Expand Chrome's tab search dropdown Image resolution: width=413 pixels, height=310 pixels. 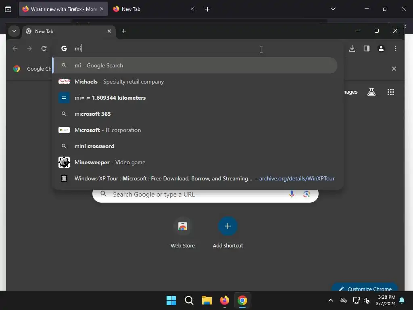[x=14, y=31]
